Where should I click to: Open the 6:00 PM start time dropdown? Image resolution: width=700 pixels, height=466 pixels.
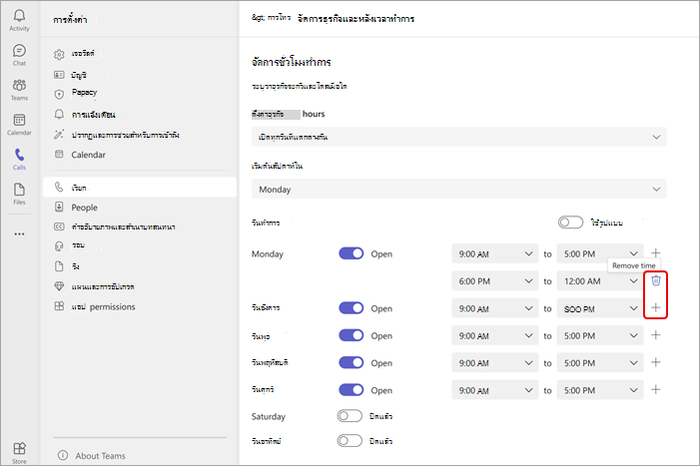coord(495,281)
